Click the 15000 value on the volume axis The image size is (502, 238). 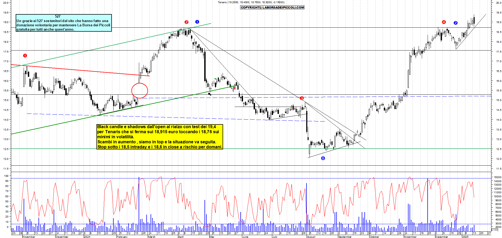497,177
